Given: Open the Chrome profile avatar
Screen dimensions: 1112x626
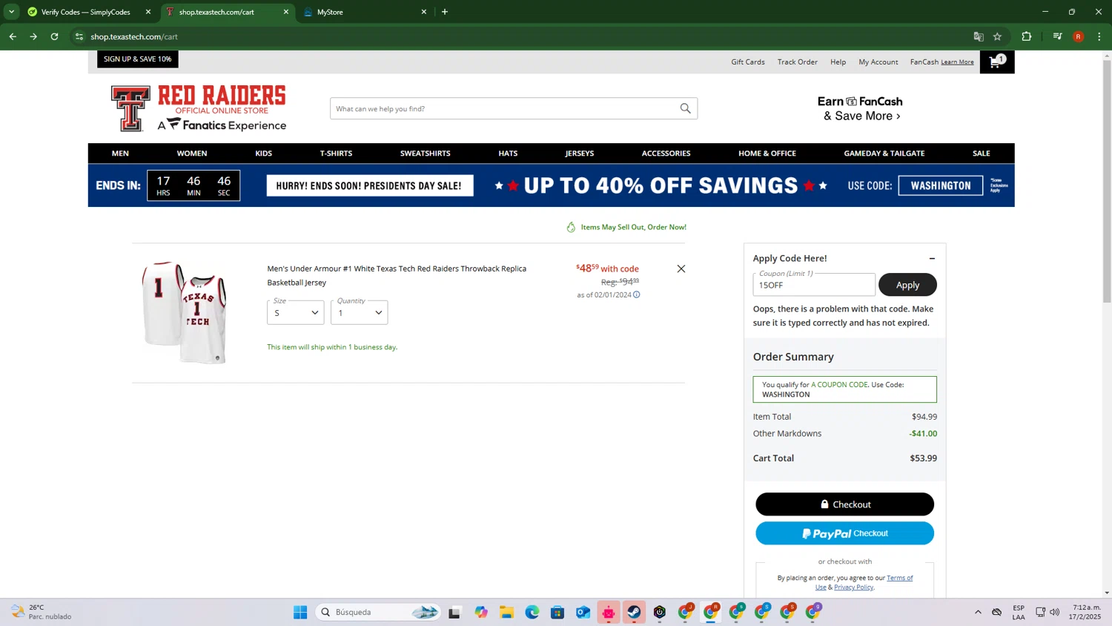Looking at the screenshot, I should pyautogui.click(x=1079, y=36).
